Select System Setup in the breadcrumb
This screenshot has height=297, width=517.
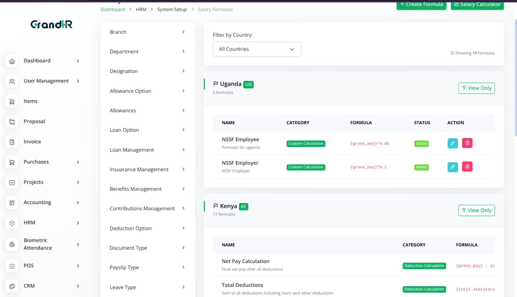[172, 9]
